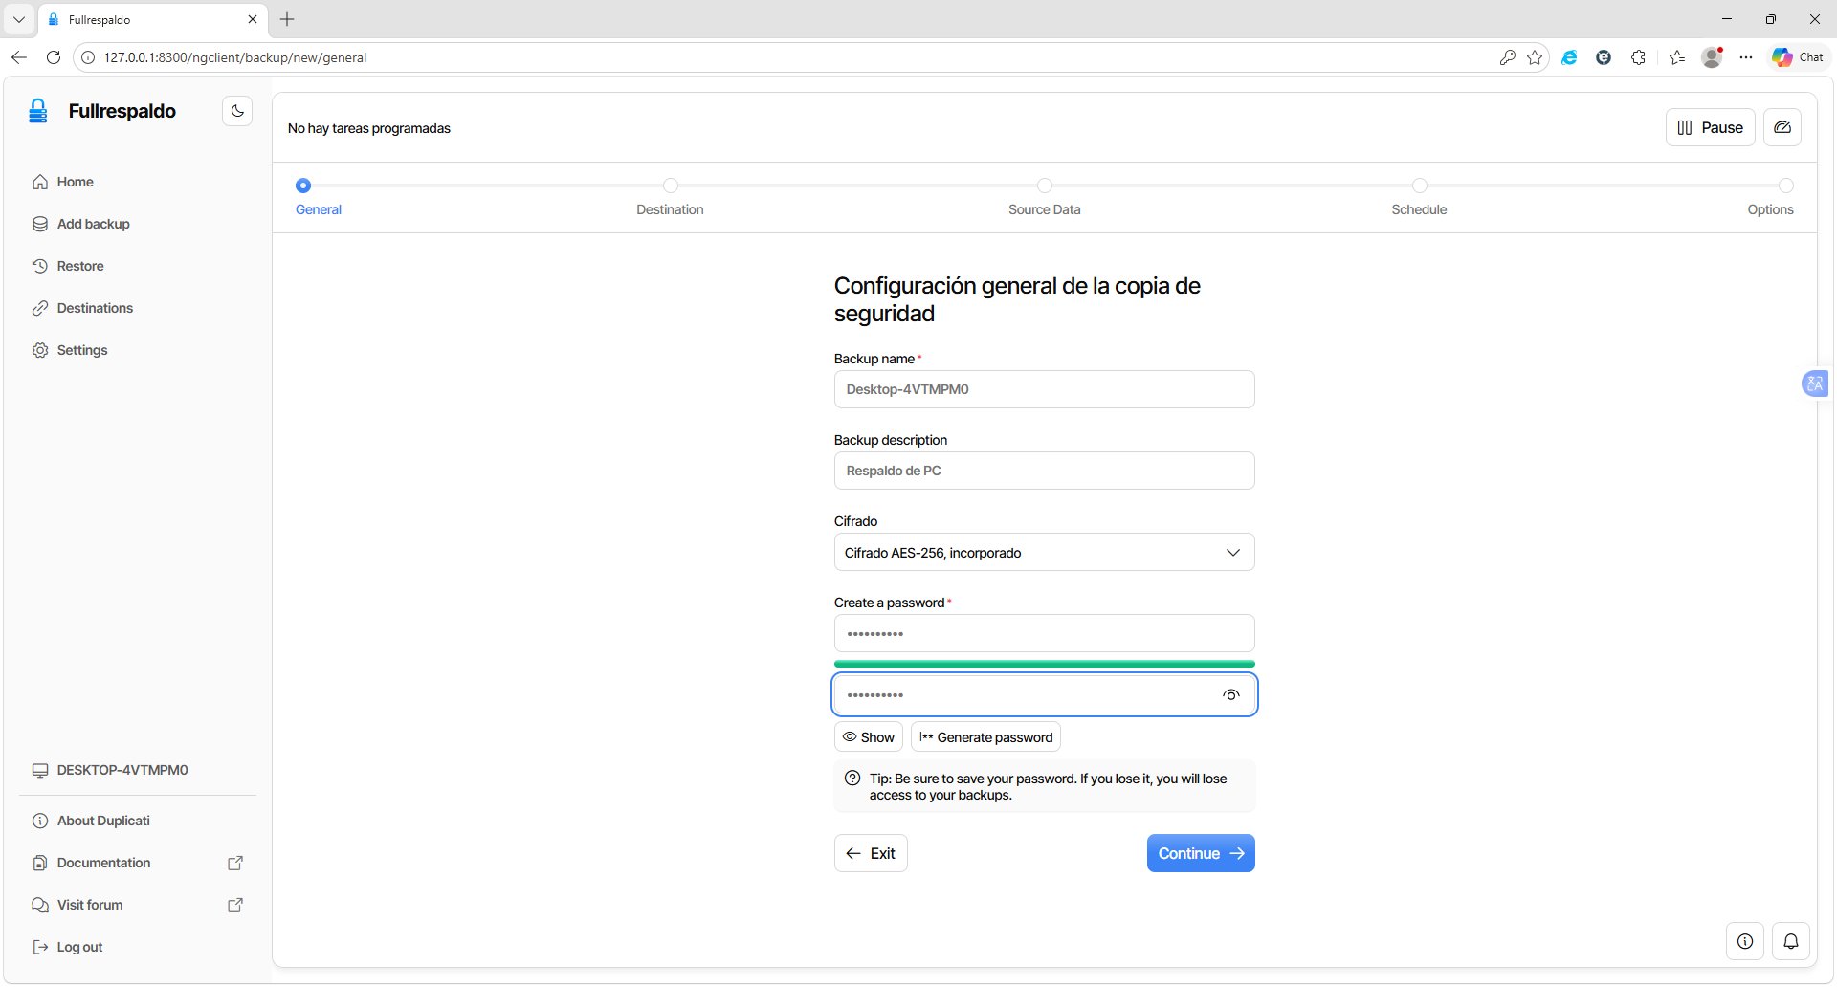Click the Show password button
1837x987 pixels.
tap(868, 736)
